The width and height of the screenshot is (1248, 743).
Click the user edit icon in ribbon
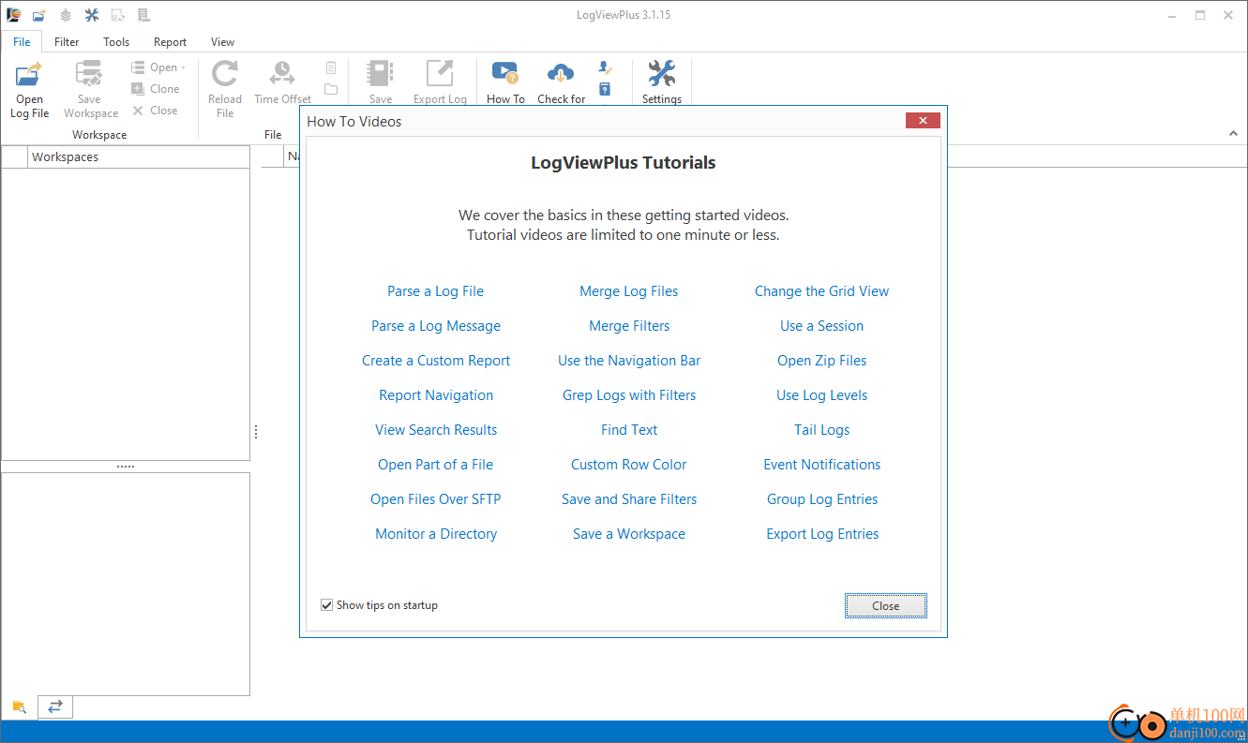tap(605, 67)
